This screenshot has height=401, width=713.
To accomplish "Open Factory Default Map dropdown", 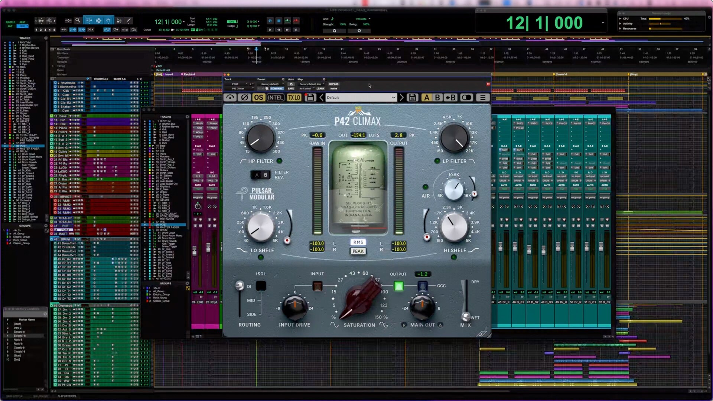I will click(312, 84).
